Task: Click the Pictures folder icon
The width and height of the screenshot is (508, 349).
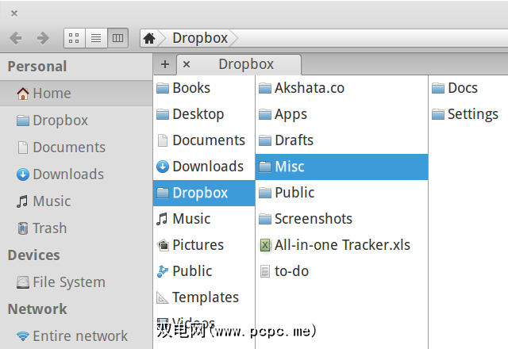Action: pyautogui.click(x=163, y=245)
